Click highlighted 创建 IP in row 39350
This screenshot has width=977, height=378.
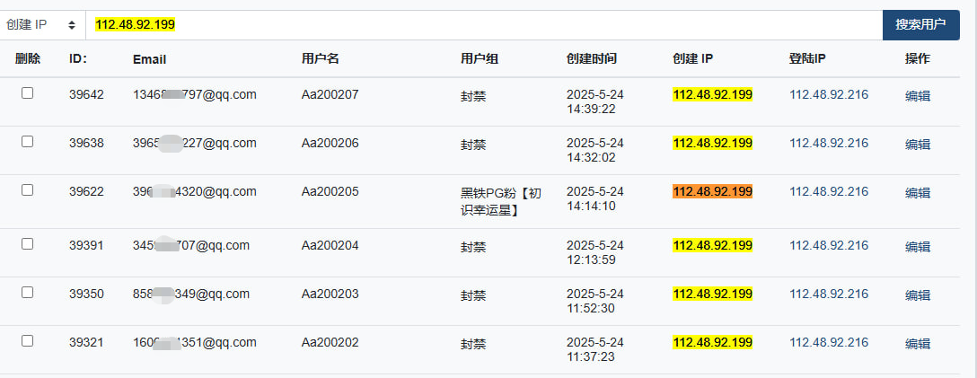coord(713,294)
